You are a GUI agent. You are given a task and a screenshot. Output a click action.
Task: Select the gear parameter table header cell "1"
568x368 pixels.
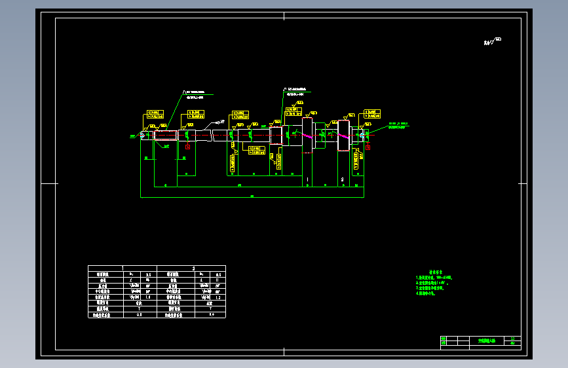[123, 268]
